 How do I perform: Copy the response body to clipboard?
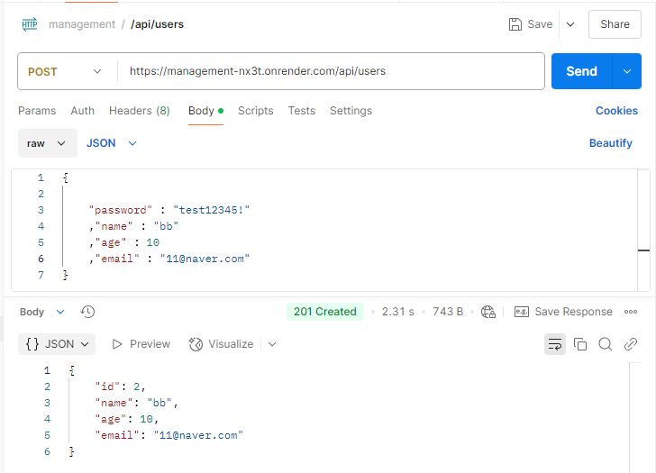(x=580, y=344)
